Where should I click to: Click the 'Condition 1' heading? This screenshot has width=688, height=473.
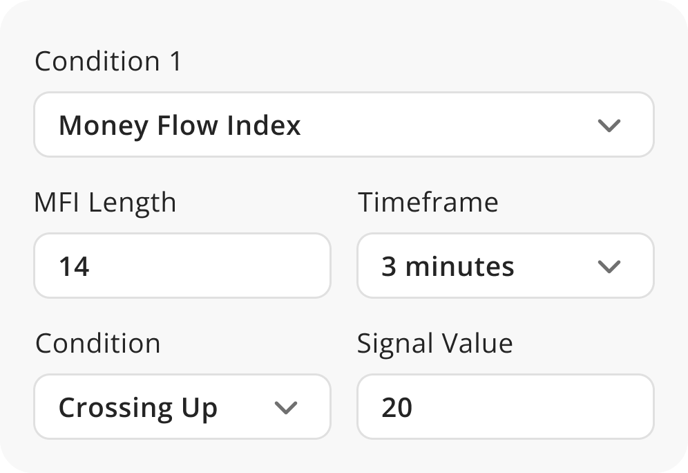106,62
